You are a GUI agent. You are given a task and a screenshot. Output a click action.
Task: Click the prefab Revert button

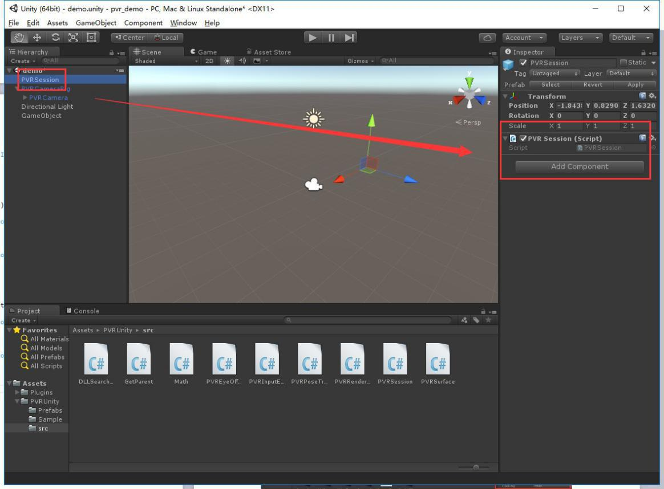click(593, 84)
